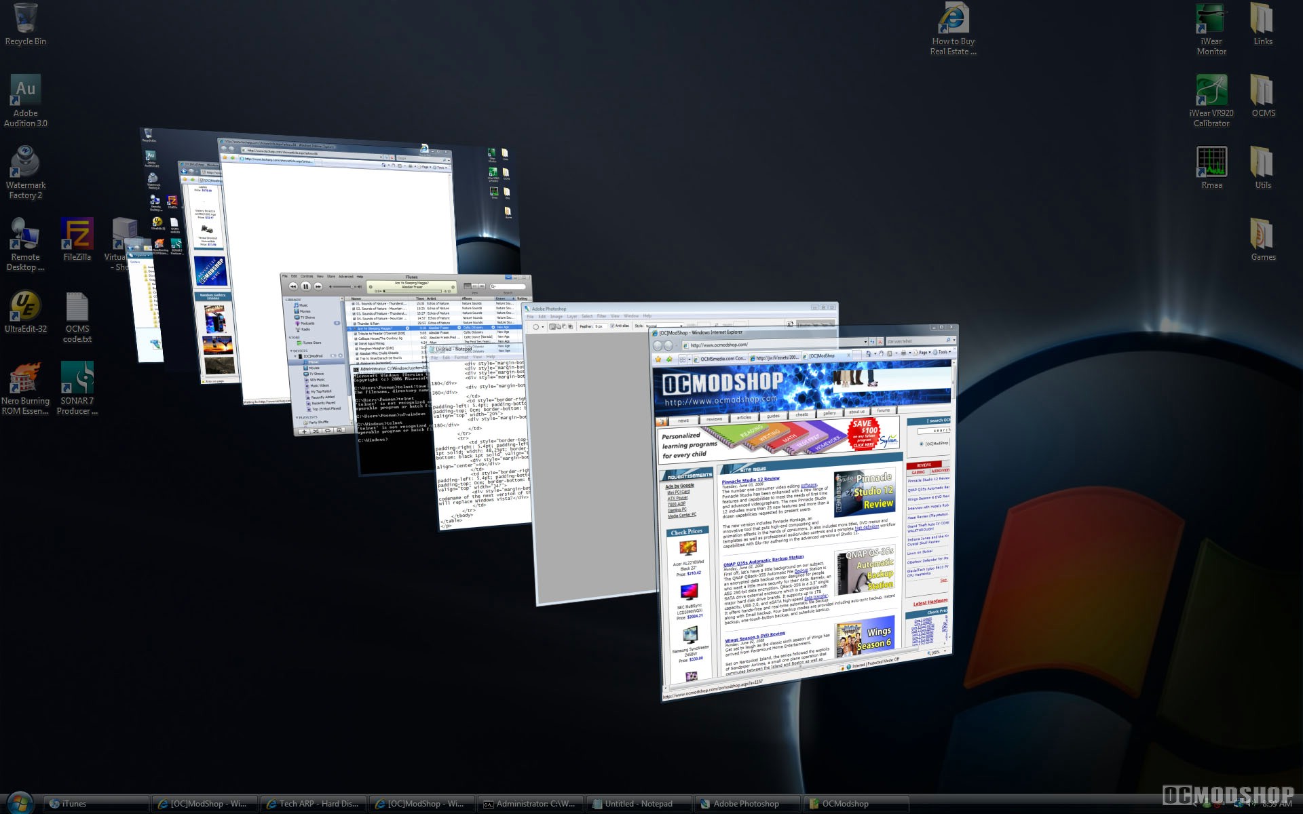Open the reviews tab on OCModShop site
The height and width of the screenshot is (814, 1303).
click(x=714, y=419)
